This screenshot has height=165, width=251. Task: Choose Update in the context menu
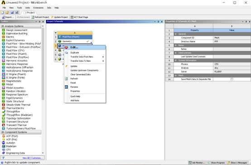[x=85, y=66]
